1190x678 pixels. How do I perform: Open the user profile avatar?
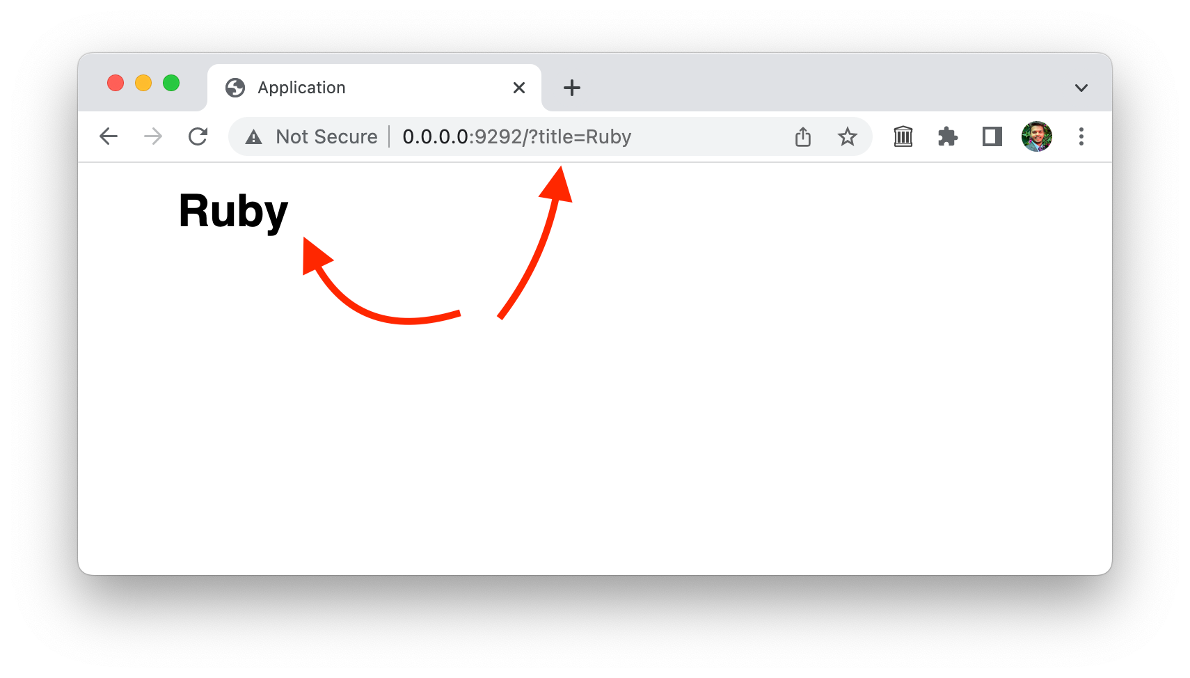point(1037,136)
